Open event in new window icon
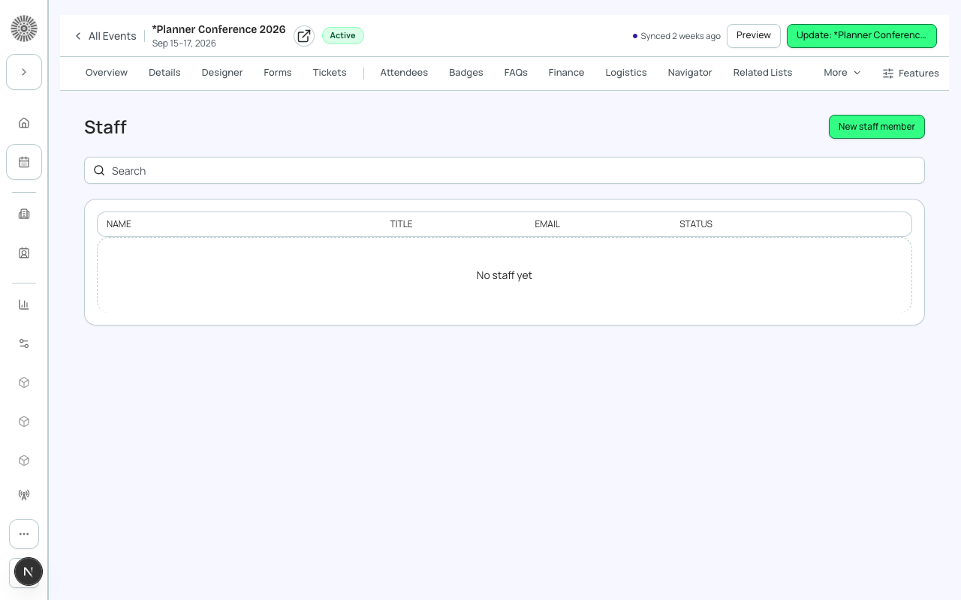The image size is (961, 600). pos(304,36)
